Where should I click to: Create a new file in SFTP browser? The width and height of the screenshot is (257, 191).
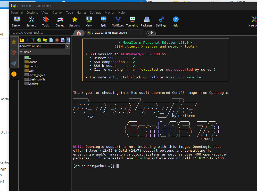[x=51, y=40]
